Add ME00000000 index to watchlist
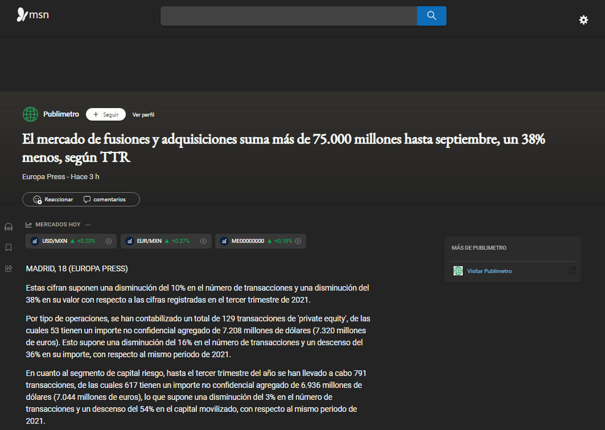Screen dimensions: 605x430 (x=298, y=241)
